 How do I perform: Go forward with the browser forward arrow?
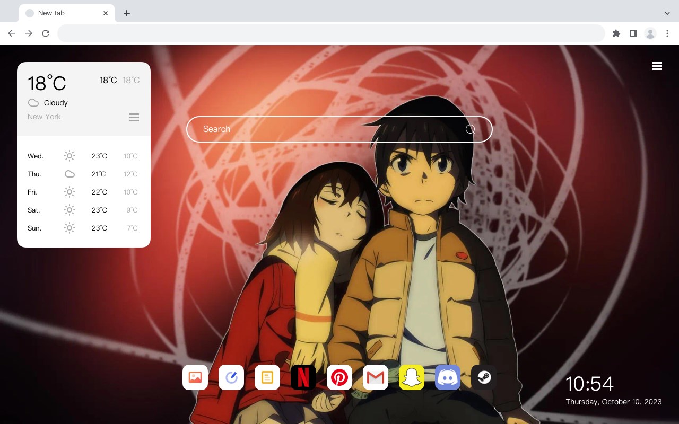pos(29,33)
